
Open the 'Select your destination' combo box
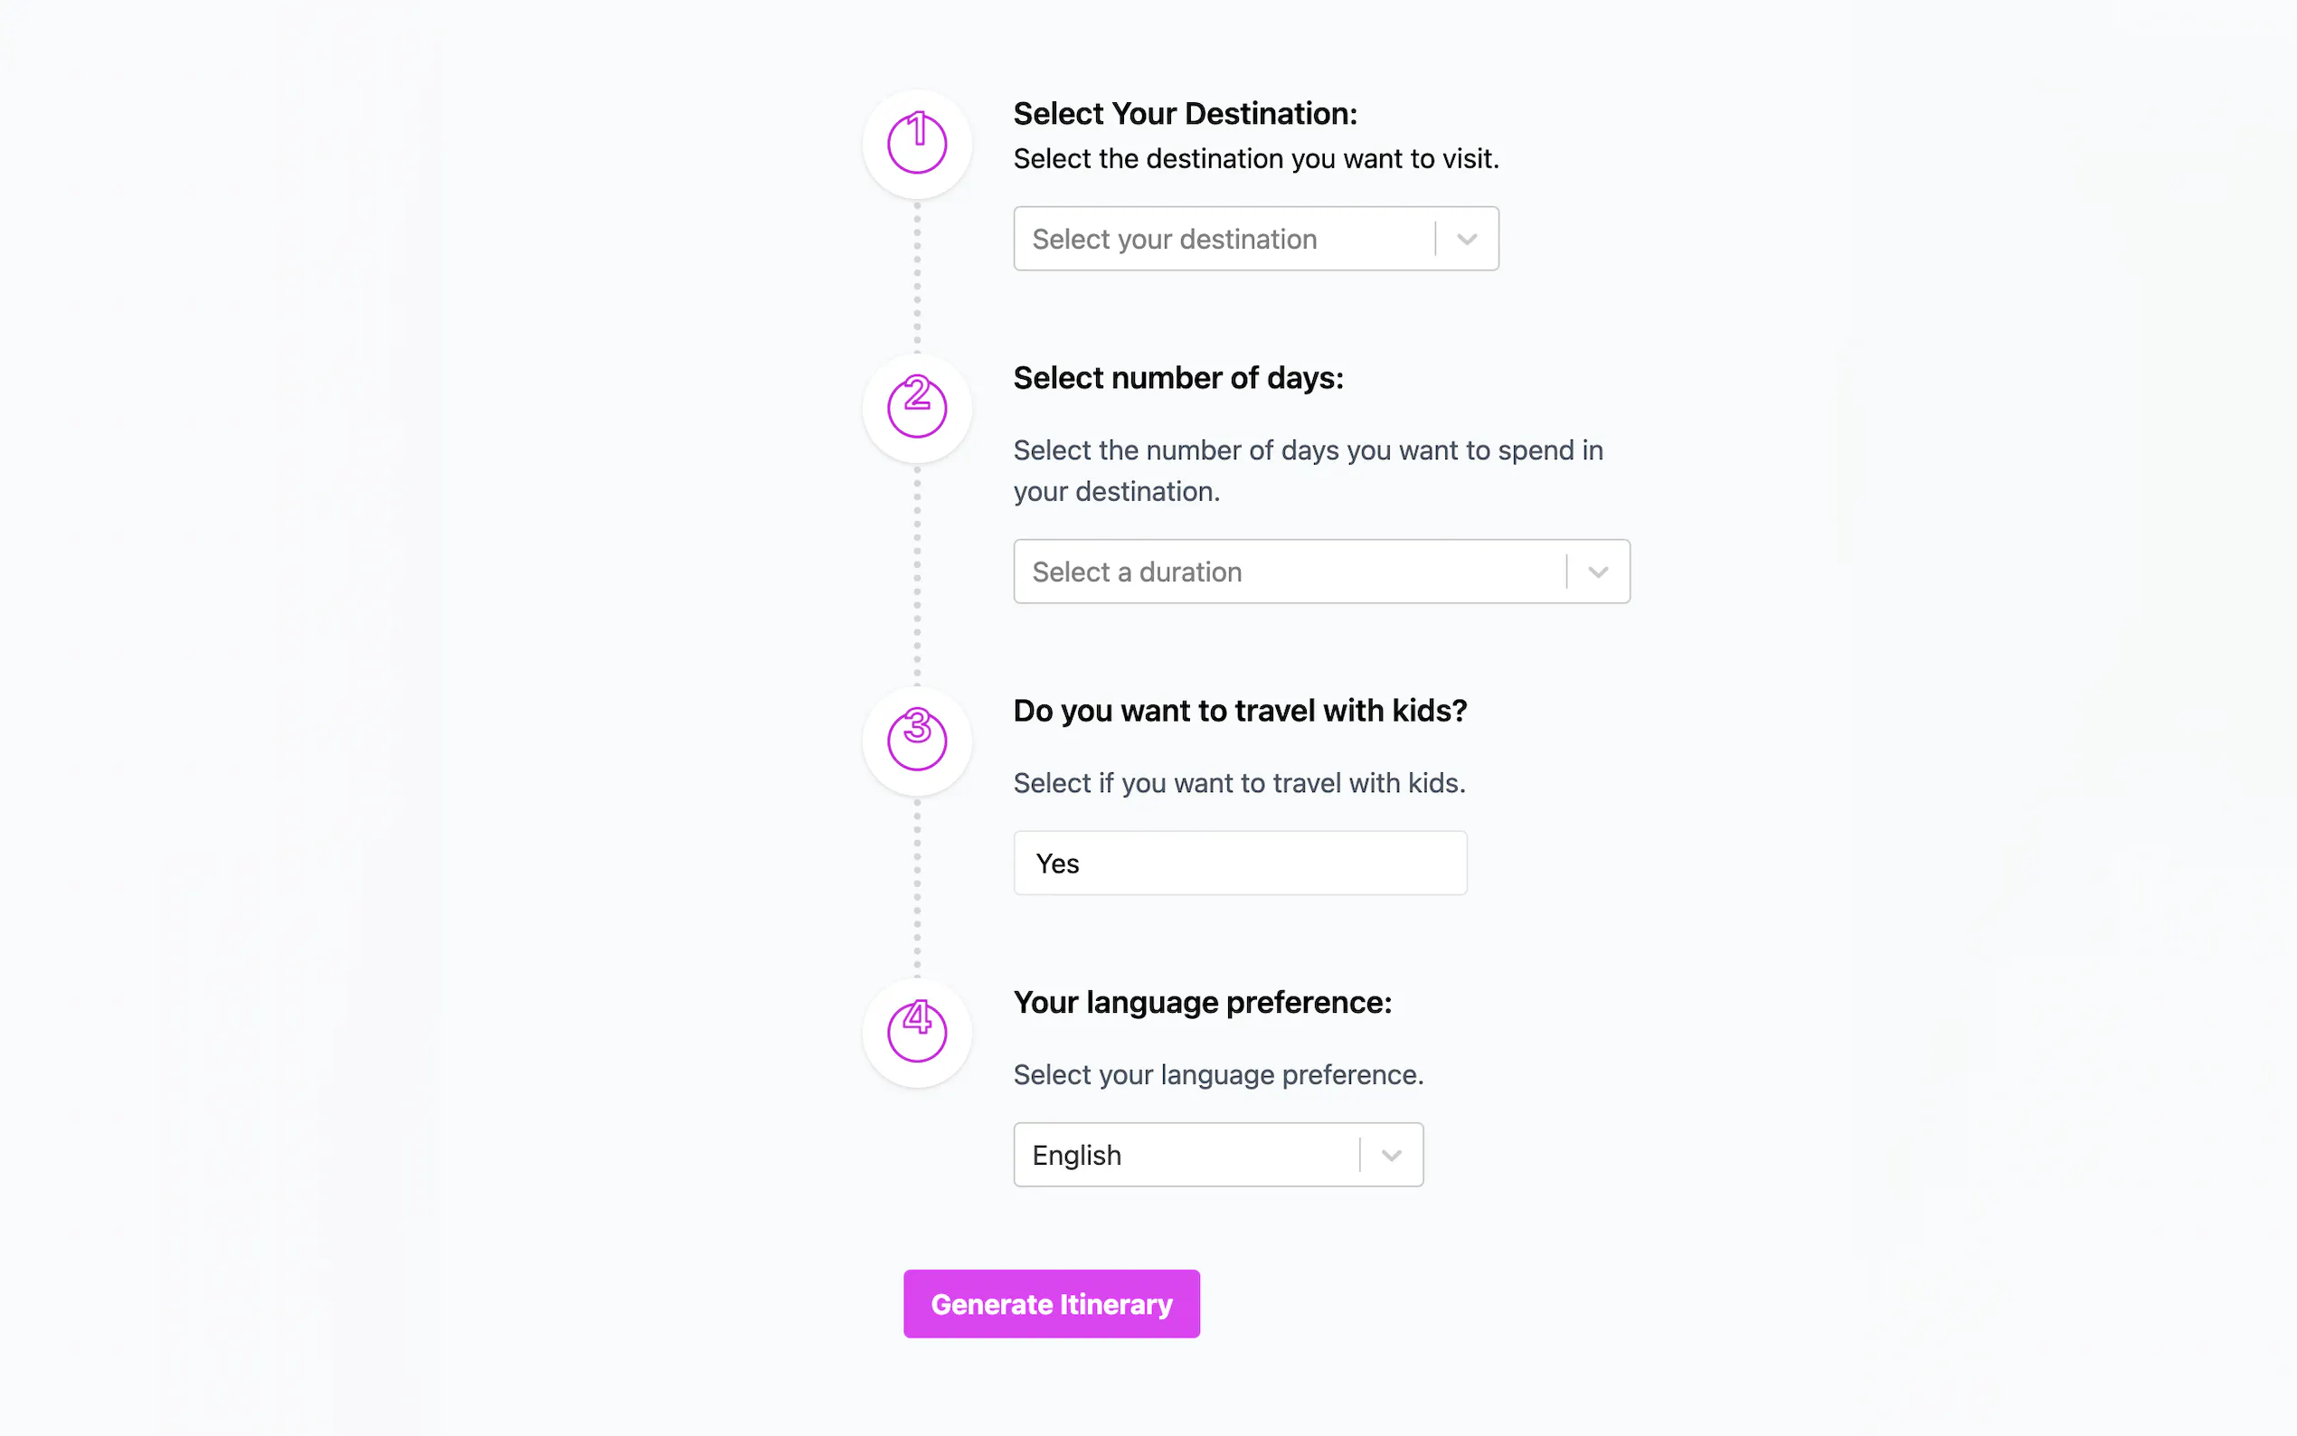pyautogui.click(x=1223, y=240)
